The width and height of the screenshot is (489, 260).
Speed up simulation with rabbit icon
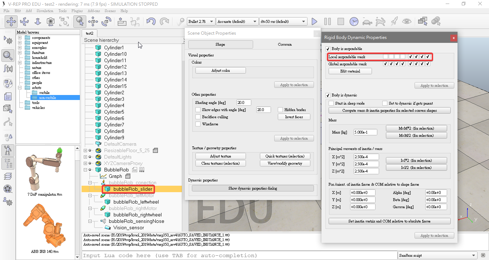click(380, 21)
